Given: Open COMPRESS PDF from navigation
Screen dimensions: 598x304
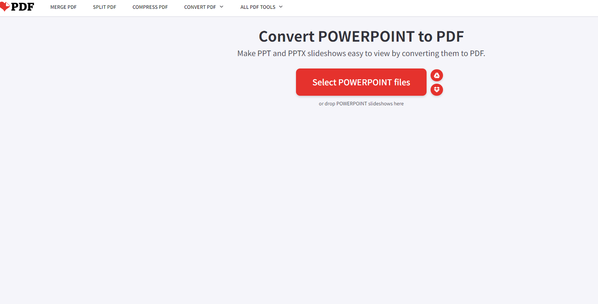Looking at the screenshot, I should [x=150, y=7].
